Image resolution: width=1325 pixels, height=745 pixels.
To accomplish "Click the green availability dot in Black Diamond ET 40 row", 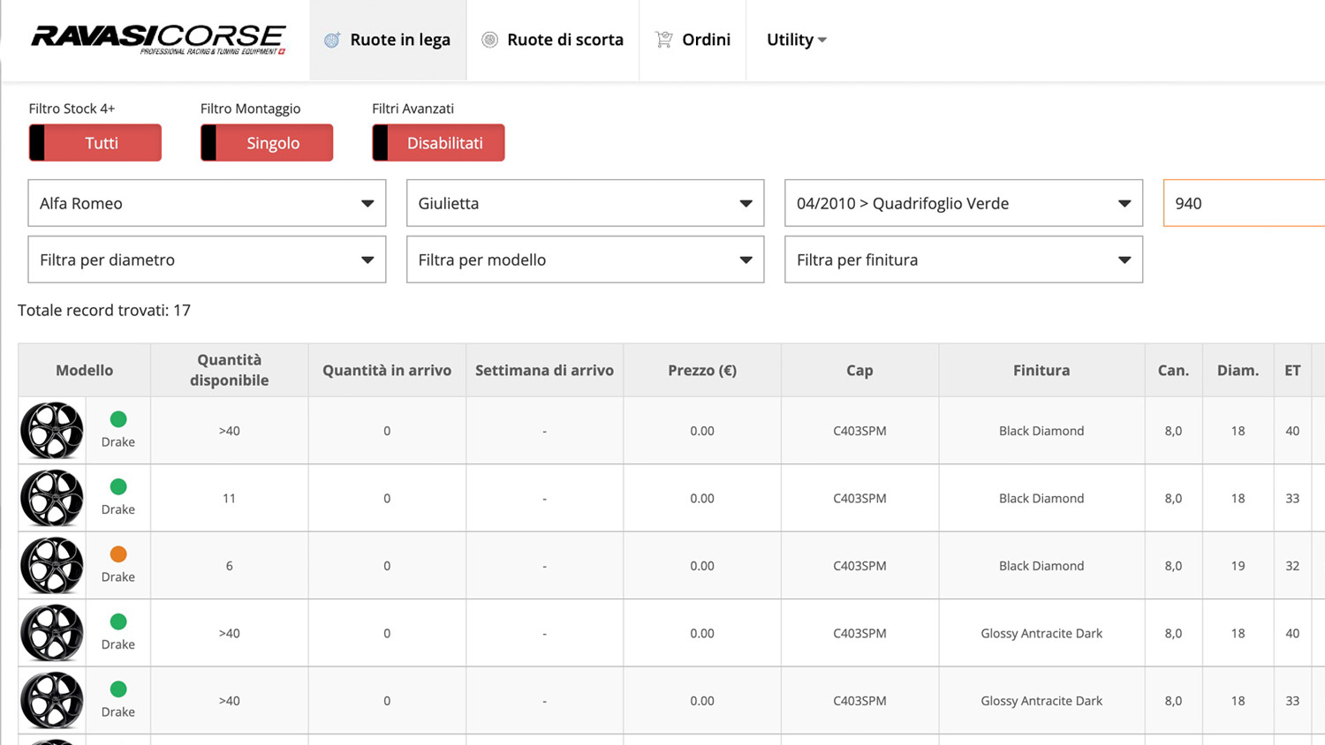I will pyautogui.click(x=118, y=419).
